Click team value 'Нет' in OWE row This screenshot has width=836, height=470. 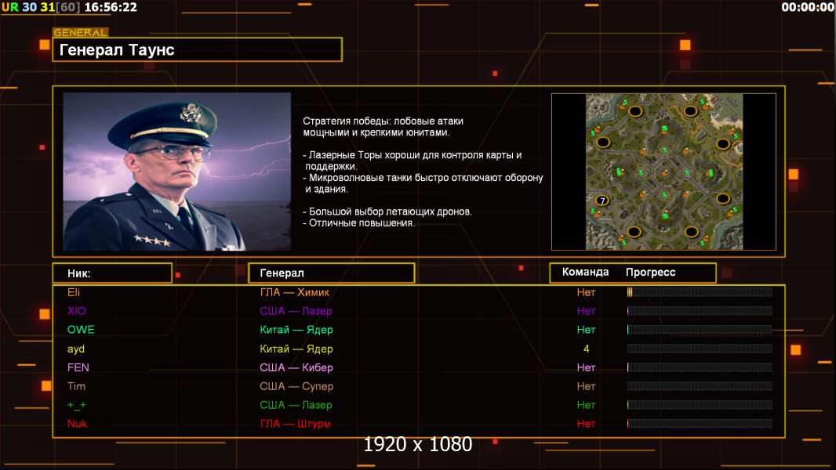[x=586, y=330]
